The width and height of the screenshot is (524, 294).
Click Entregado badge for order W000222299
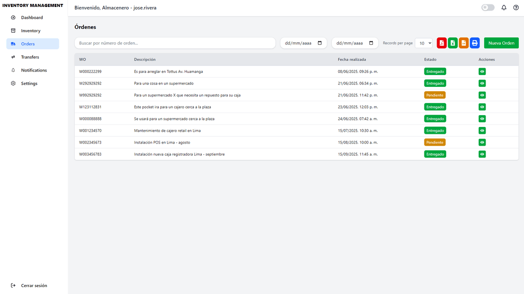click(435, 72)
